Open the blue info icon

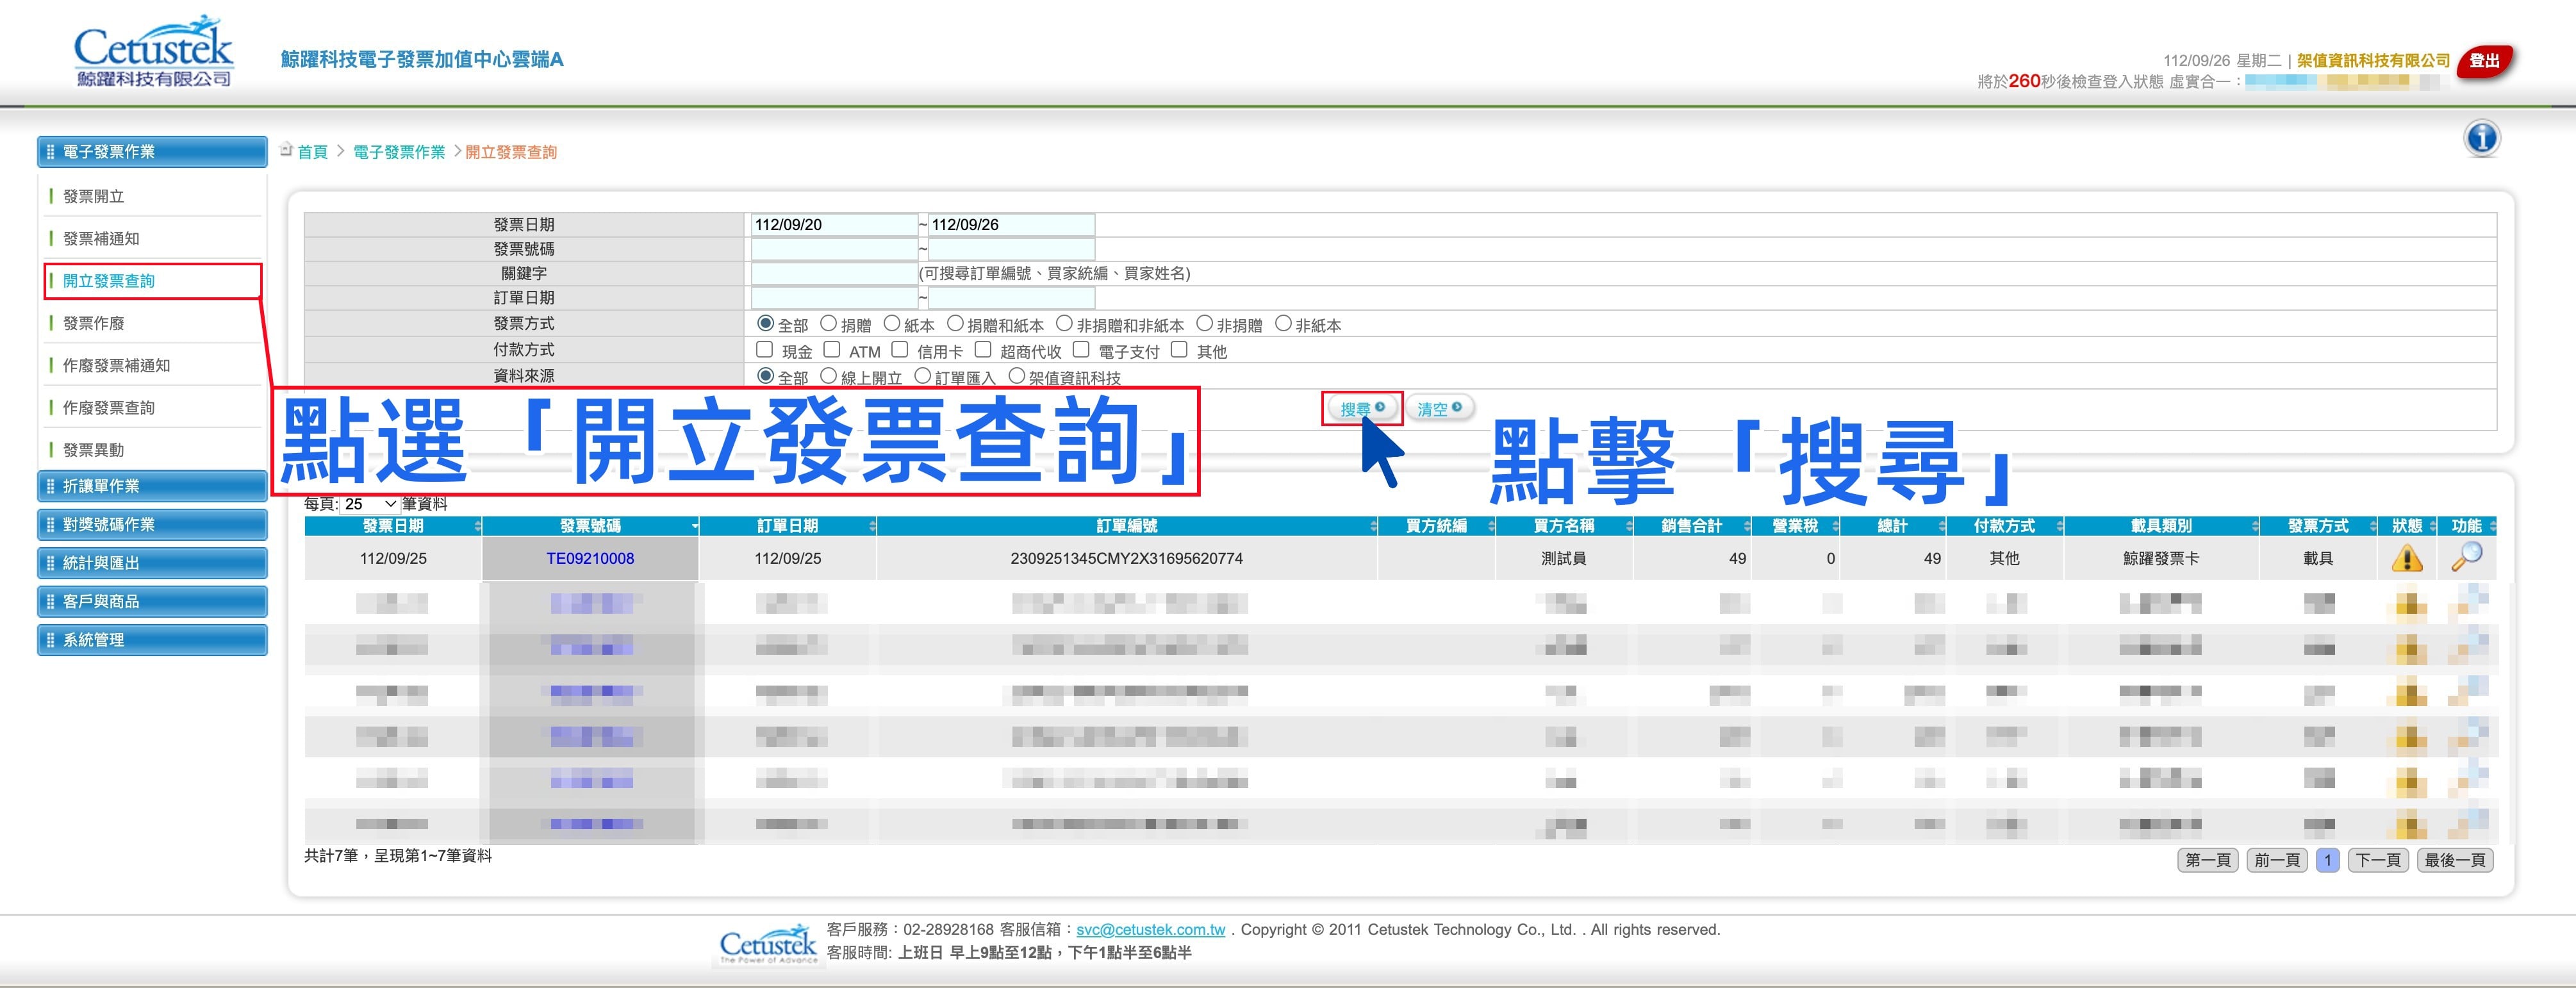coord(2481,138)
